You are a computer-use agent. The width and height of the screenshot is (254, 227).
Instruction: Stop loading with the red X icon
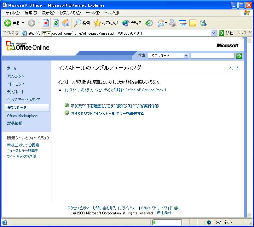click(46, 23)
